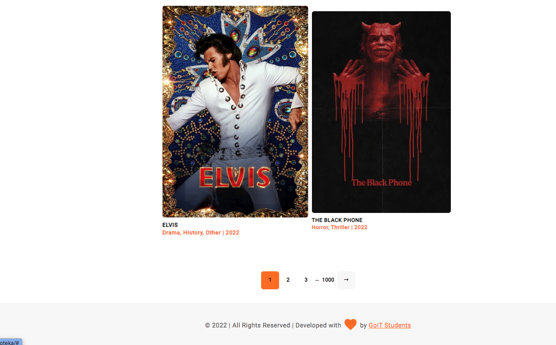Click the URL status preview at bottom-left
556x345 pixels.
tap(11, 342)
